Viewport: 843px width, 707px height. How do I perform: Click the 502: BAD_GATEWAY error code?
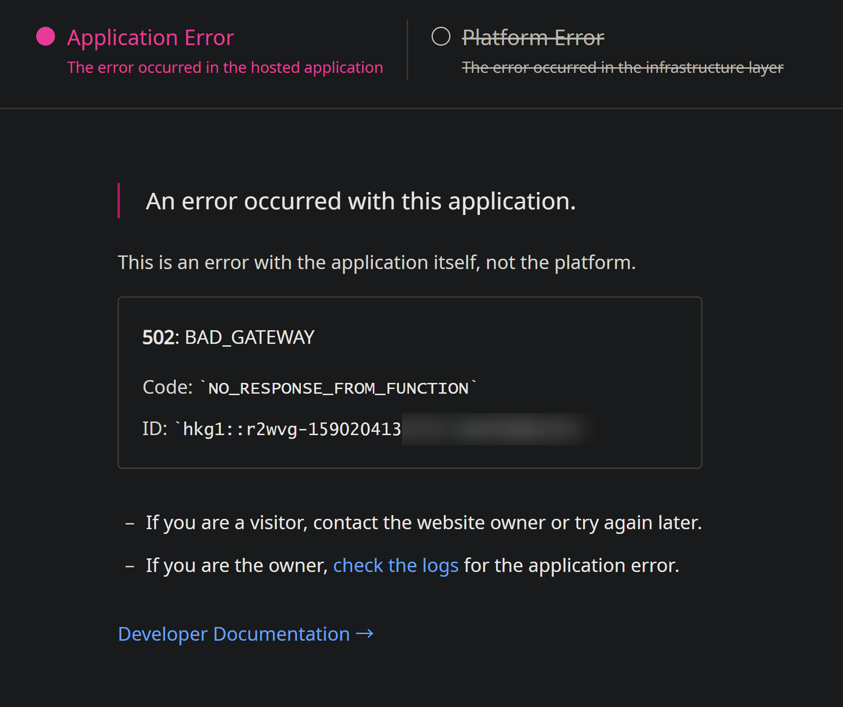[x=228, y=337]
